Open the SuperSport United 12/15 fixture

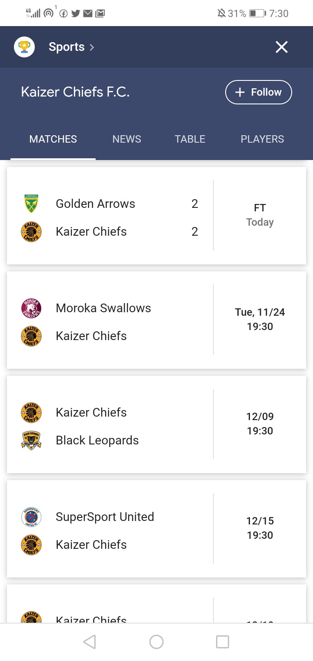(156, 529)
